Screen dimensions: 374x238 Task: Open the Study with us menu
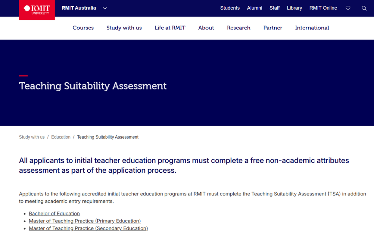click(124, 28)
